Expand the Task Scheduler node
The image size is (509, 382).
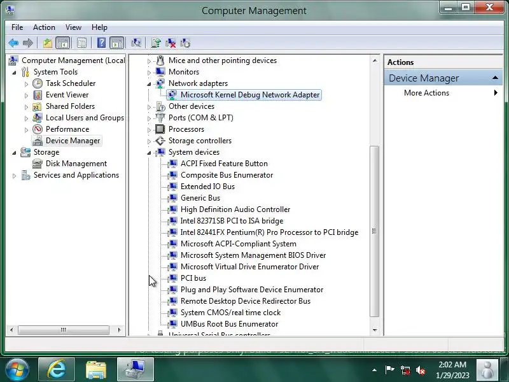(26, 84)
